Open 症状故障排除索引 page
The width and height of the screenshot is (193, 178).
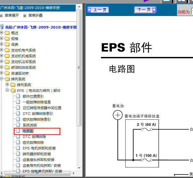37,119
